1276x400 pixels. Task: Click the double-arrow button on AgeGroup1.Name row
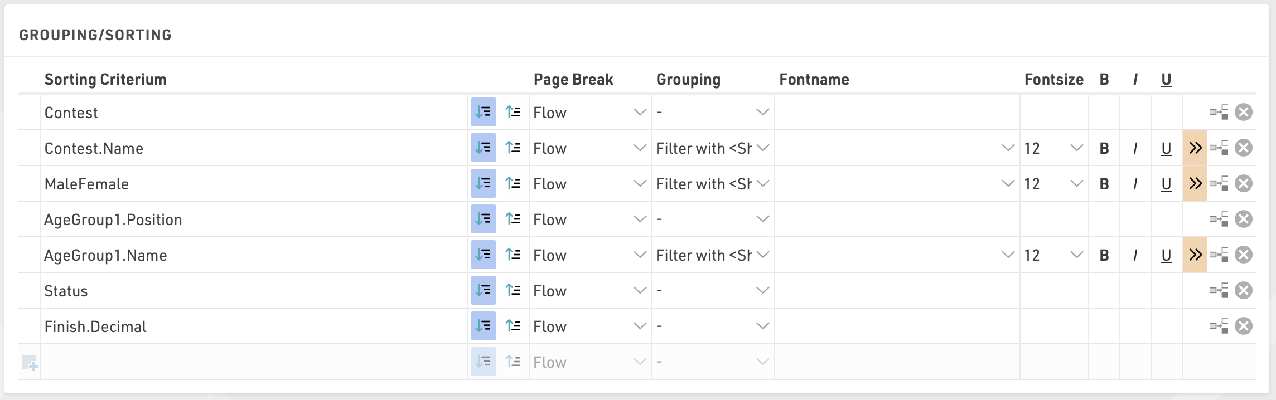[x=1195, y=255]
